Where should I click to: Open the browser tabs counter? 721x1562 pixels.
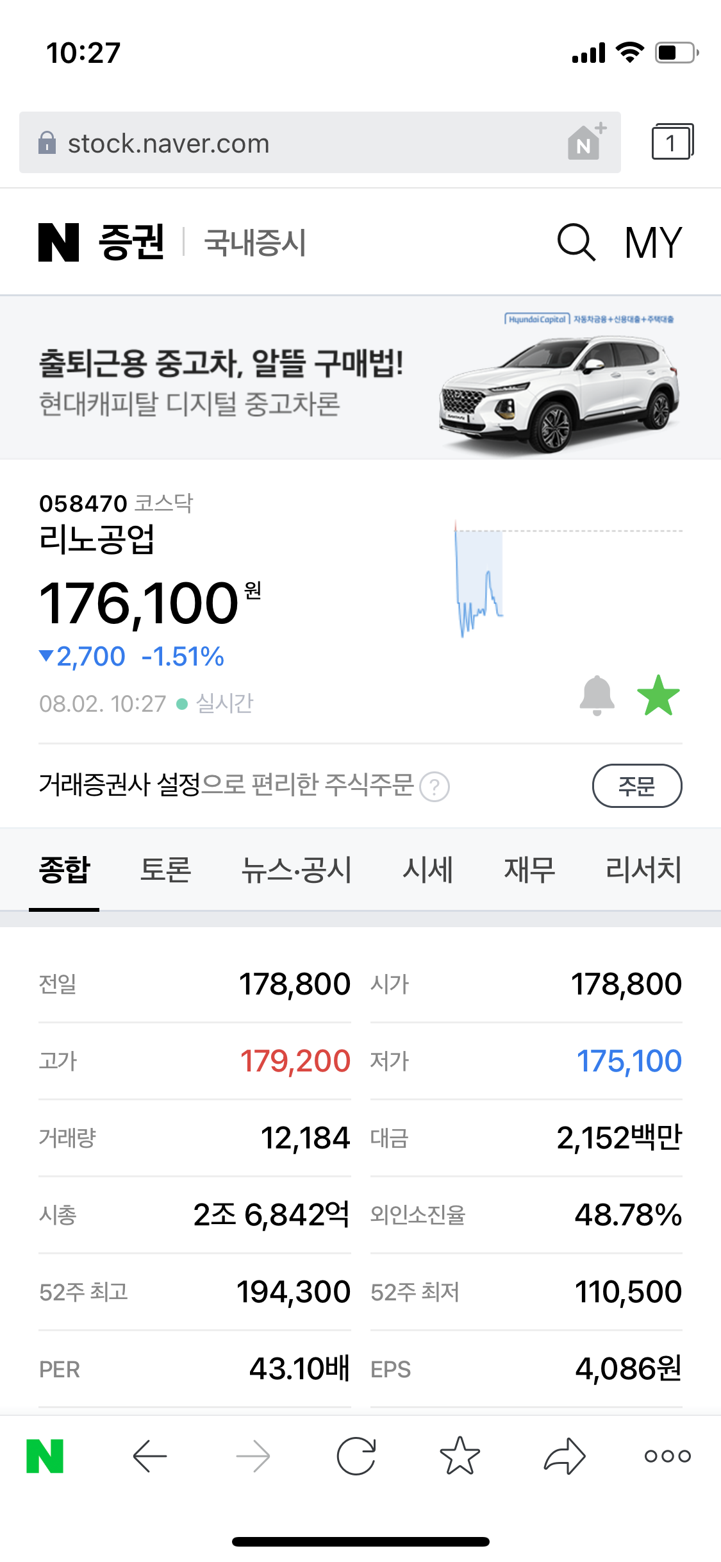click(x=672, y=142)
